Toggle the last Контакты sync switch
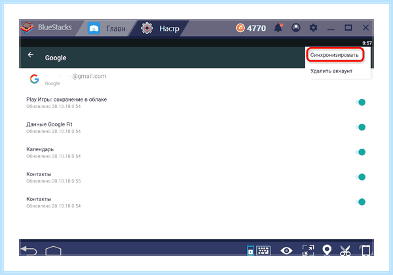Screen dimensions: 393x275 (x=361, y=202)
